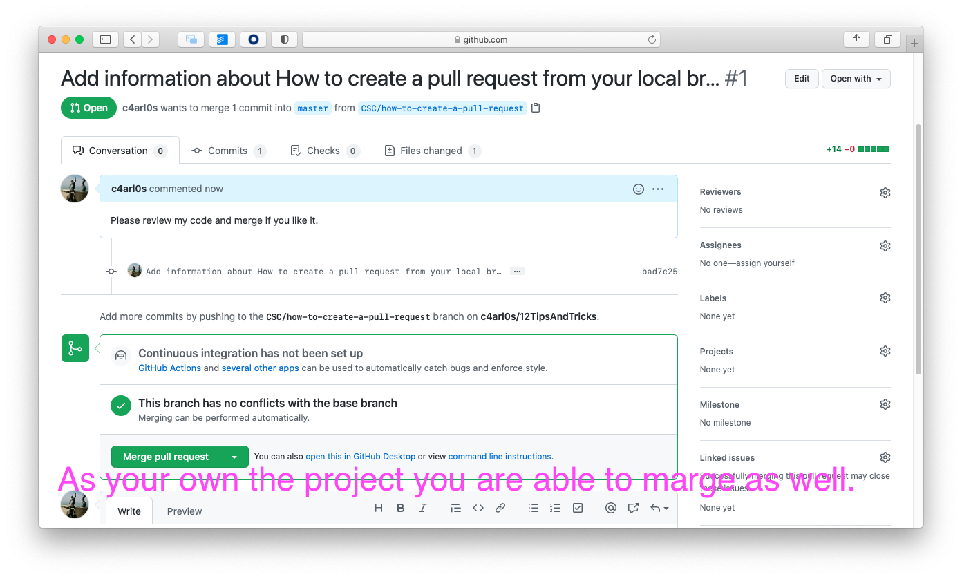Open the master branch link
Screen dimensions: 962x579
[313, 108]
